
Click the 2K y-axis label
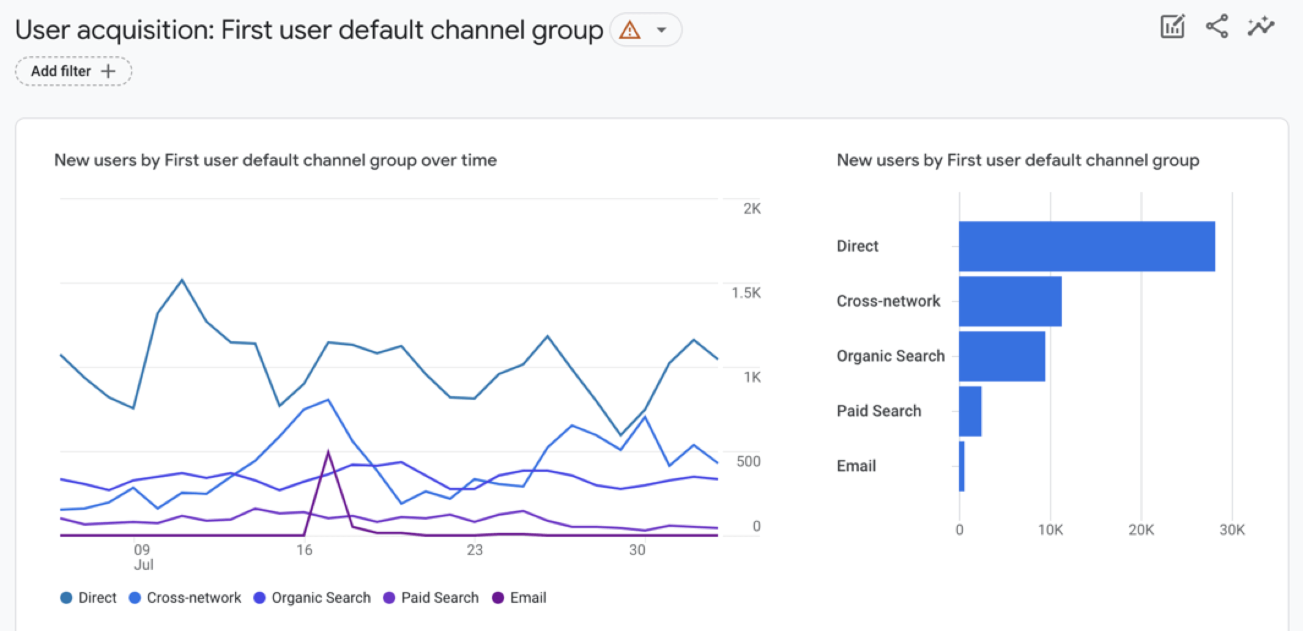point(752,208)
